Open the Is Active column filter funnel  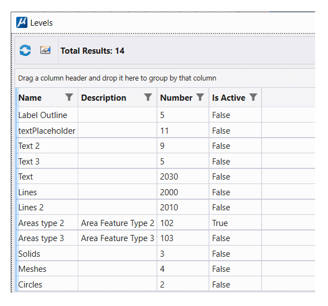[253, 97]
